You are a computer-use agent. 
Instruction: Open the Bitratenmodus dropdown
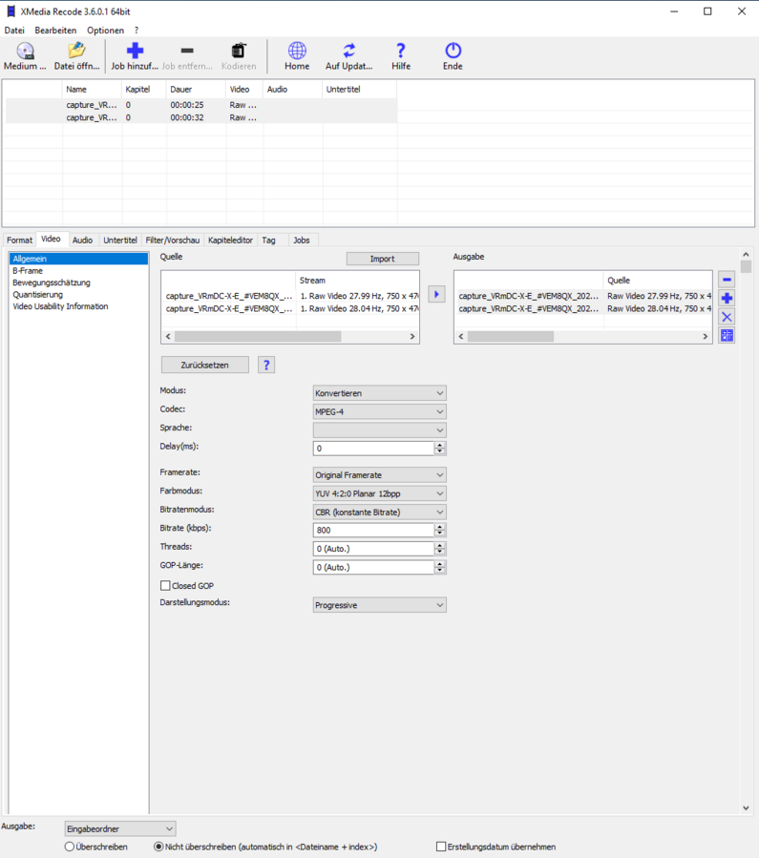(379, 512)
